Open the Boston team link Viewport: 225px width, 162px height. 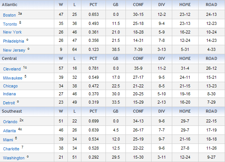(9, 15)
